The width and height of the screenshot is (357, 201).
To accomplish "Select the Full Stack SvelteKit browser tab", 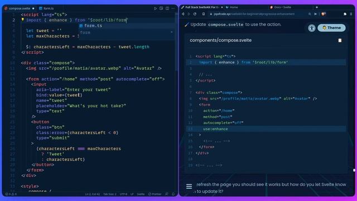I will pyautogui.click(x=200, y=7).
